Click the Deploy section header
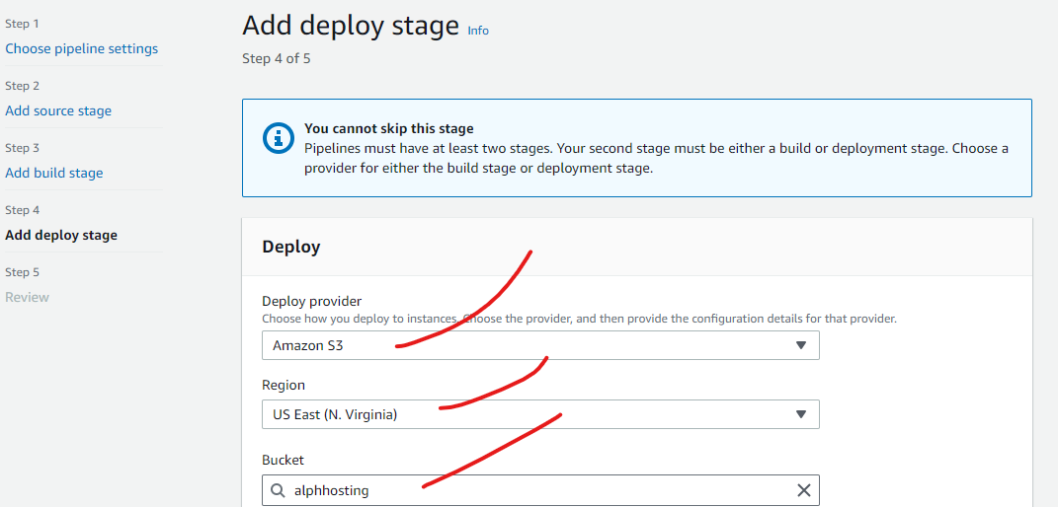Image resolution: width=1058 pixels, height=507 pixels. [x=290, y=248]
